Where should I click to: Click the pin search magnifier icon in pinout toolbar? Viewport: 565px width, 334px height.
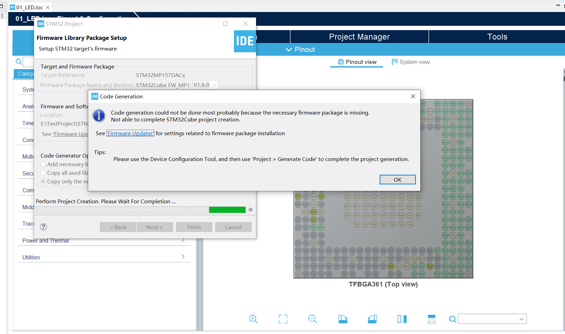453,319
